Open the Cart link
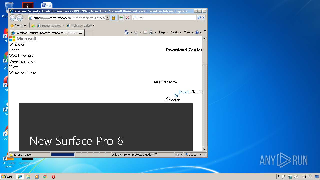 (x=184, y=92)
